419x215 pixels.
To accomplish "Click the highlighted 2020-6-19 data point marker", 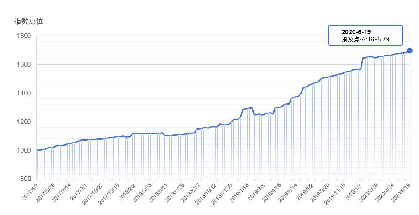I will click(409, 51).
